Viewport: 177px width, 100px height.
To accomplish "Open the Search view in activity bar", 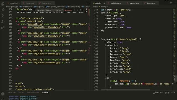I will click(x=3, y=10).
